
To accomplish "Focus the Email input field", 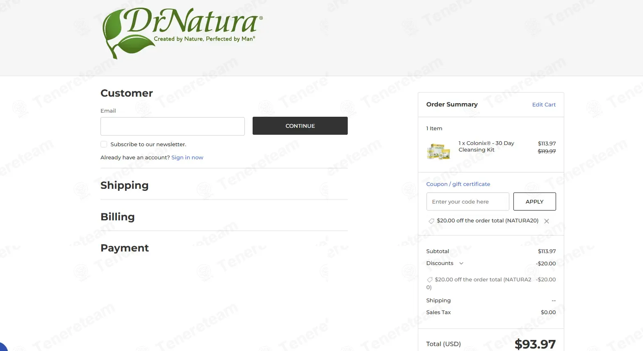I will pyautogui.click(x=173, y=126).
